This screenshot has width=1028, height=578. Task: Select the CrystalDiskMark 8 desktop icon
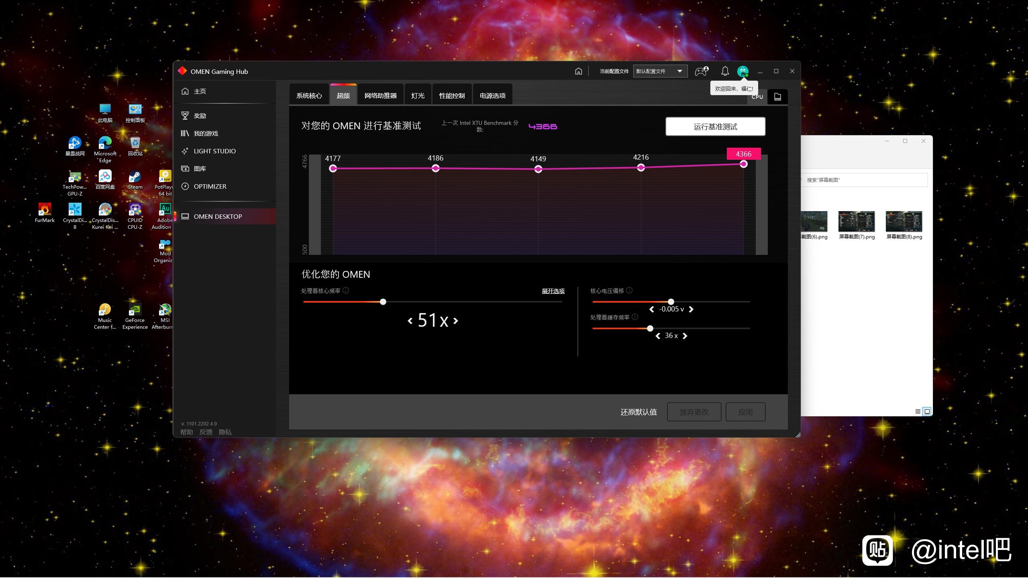[x=75, y=216]
